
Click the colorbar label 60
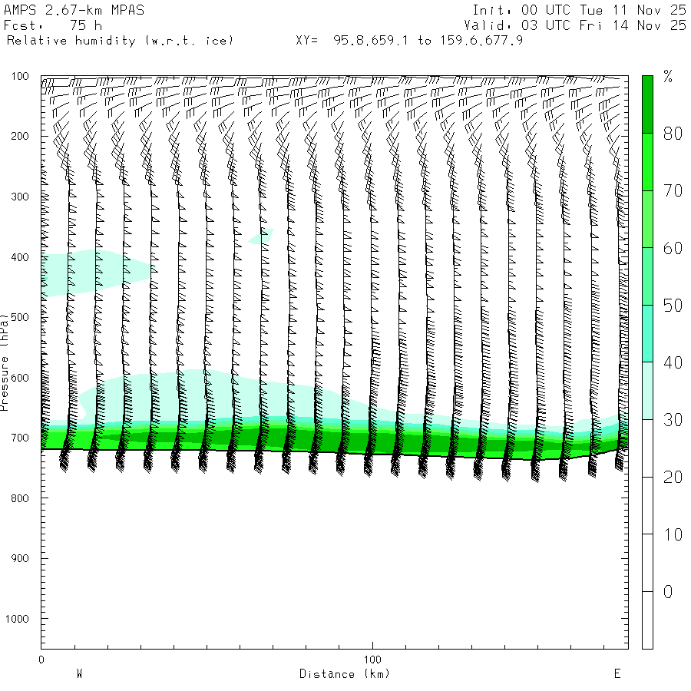(673, 249)
